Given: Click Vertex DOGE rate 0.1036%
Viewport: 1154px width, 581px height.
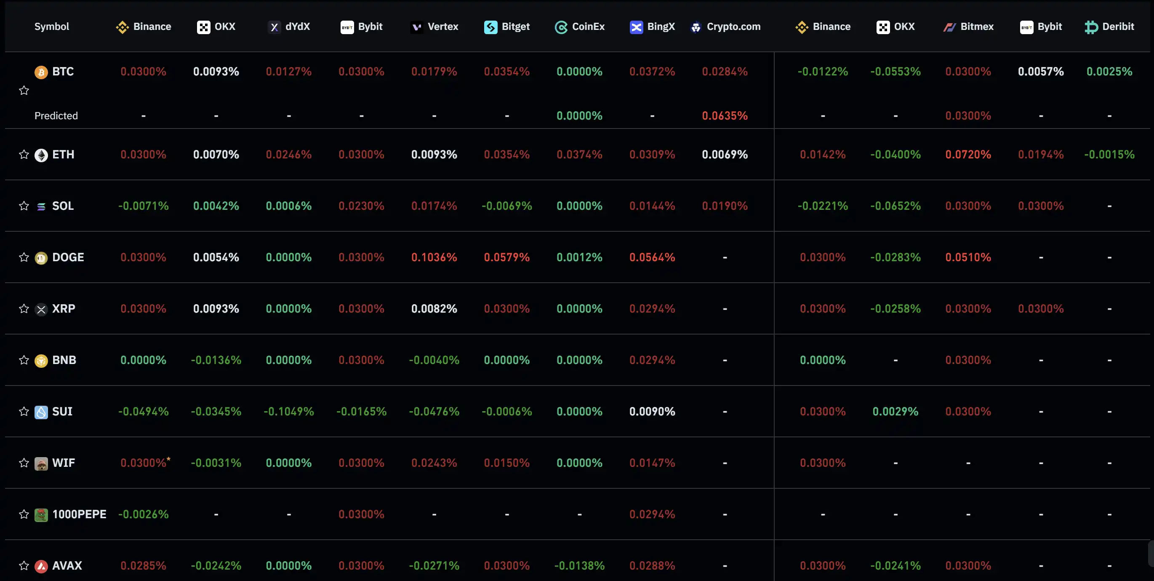Looking at the screenshot, I should [434, 257].
